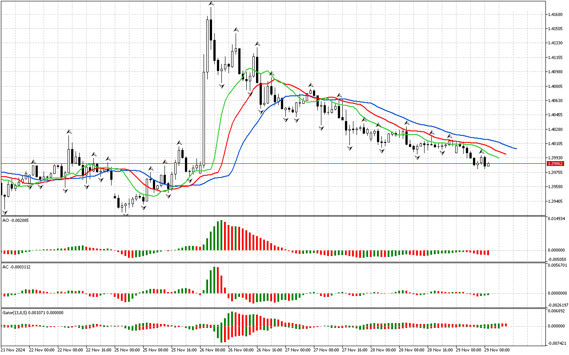Pick the 1.39580 price axis label

pos(555,187)
